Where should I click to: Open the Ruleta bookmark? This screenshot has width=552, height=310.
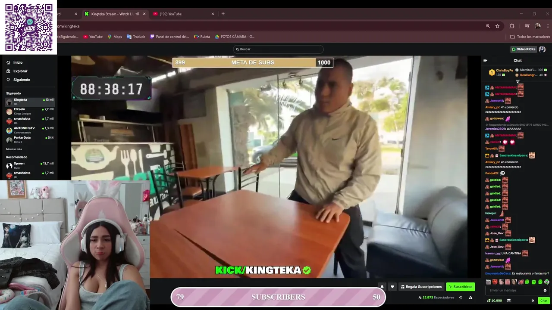202,37
